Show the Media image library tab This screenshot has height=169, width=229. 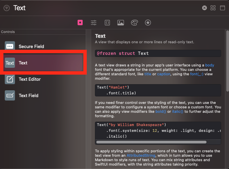coord(121,23)
